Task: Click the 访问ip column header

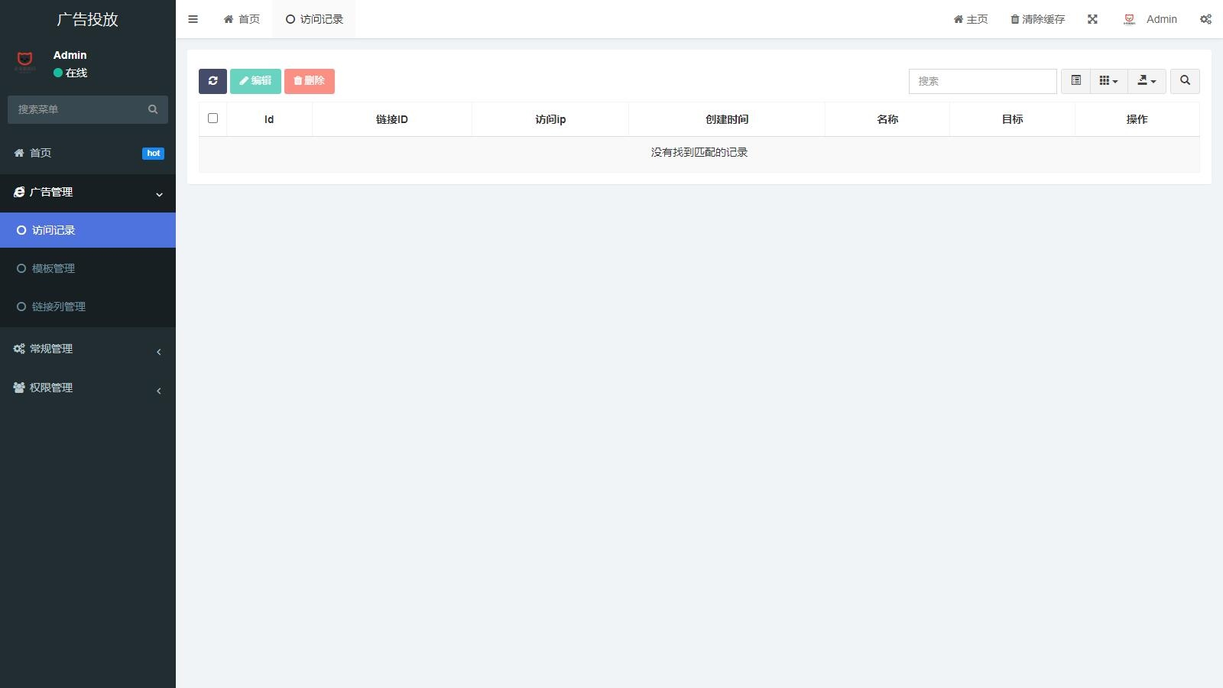Action: tap(550, 119)
